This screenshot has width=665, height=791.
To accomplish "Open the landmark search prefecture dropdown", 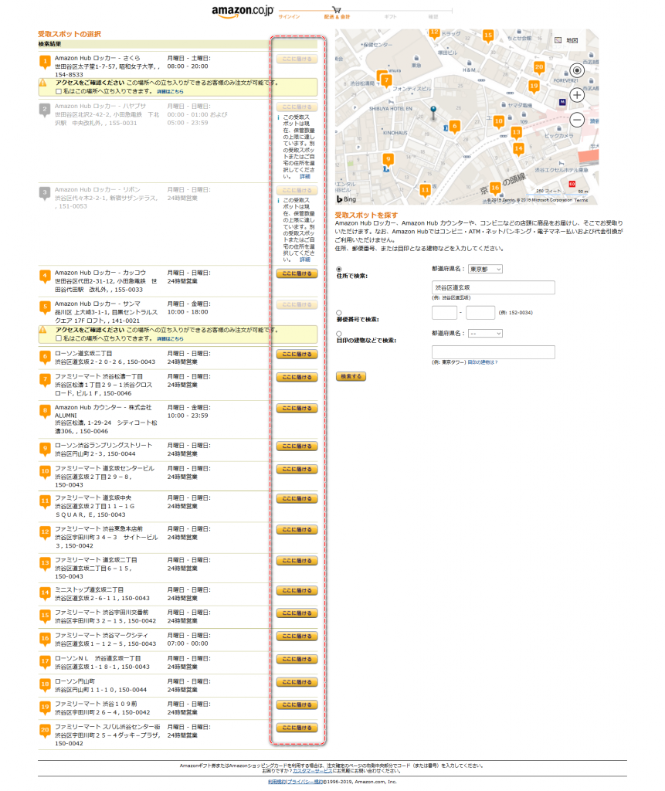I will tap(485, 333).
